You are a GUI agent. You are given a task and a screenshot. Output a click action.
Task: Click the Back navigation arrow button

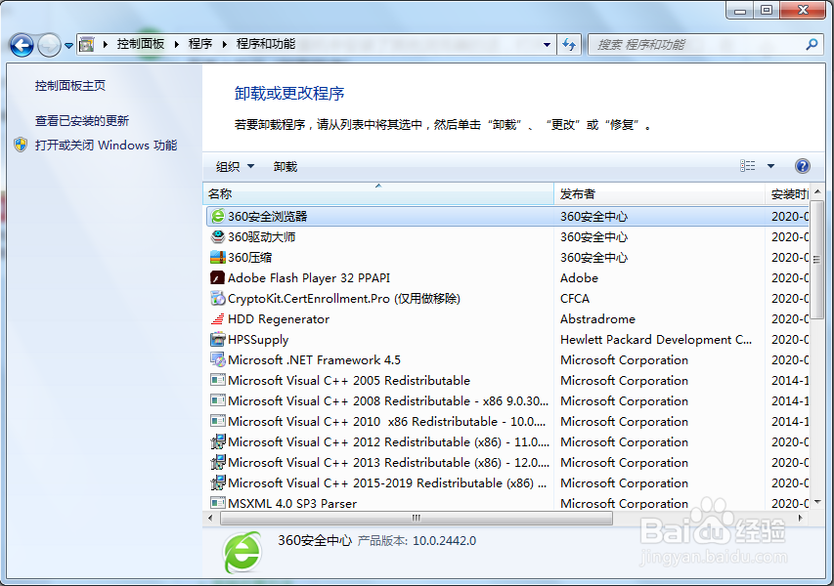[22, 45]
